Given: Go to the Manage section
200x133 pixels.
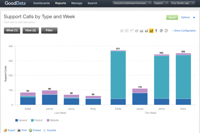Looking at the screenshot, I should tap(77, 3).
